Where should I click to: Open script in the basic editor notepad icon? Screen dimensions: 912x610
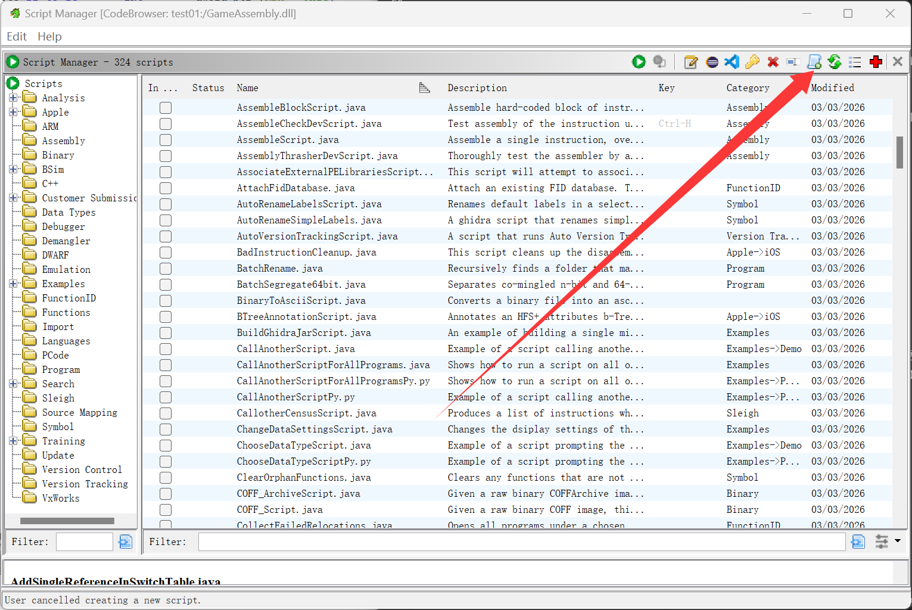[x=691, y=62]
